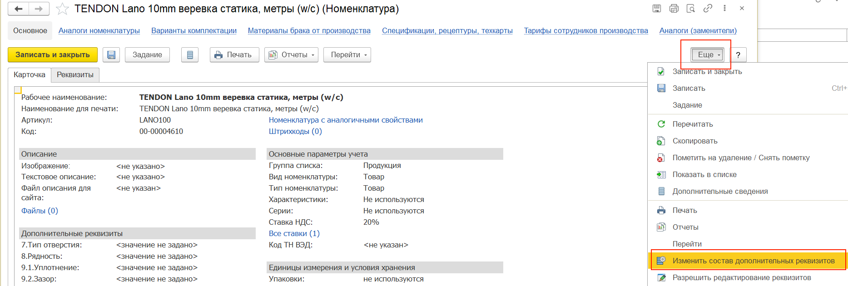848x286 pixels.
Task: Switch to the Карточка tab
Action: click(30, 75)
